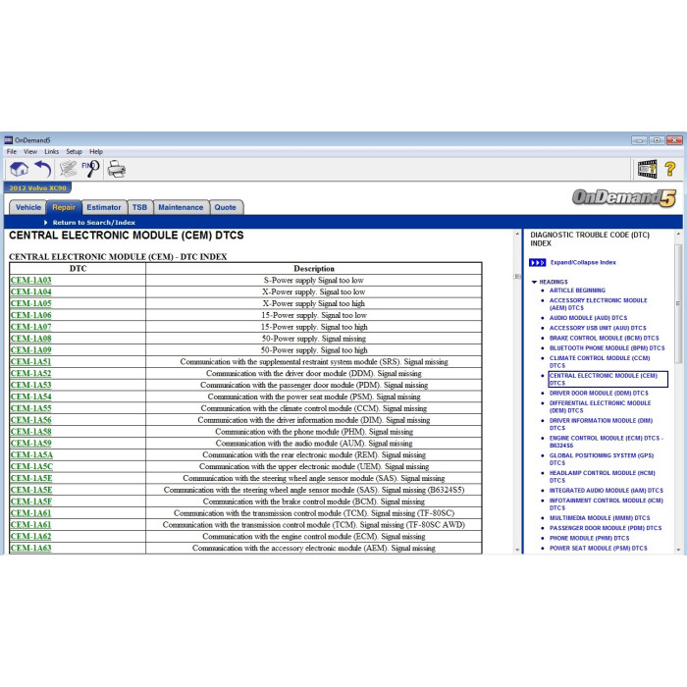Switch to the Estimator tab
The height and width of the screenshot is (687, 687).
pos(104,207)
